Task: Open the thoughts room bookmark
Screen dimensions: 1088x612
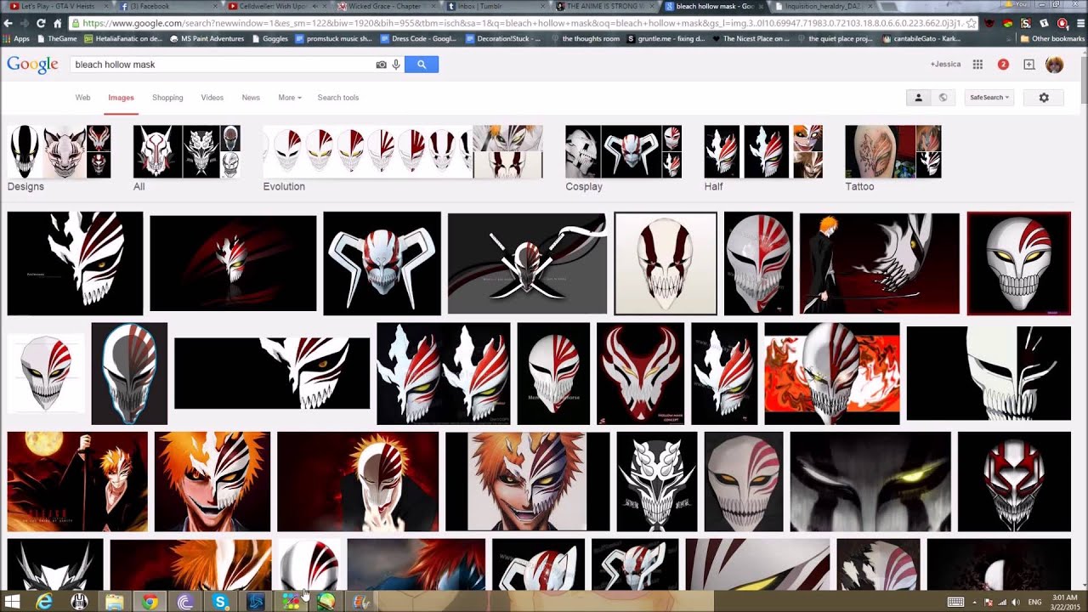Action: pyautogui.click(x=585, y=38)
